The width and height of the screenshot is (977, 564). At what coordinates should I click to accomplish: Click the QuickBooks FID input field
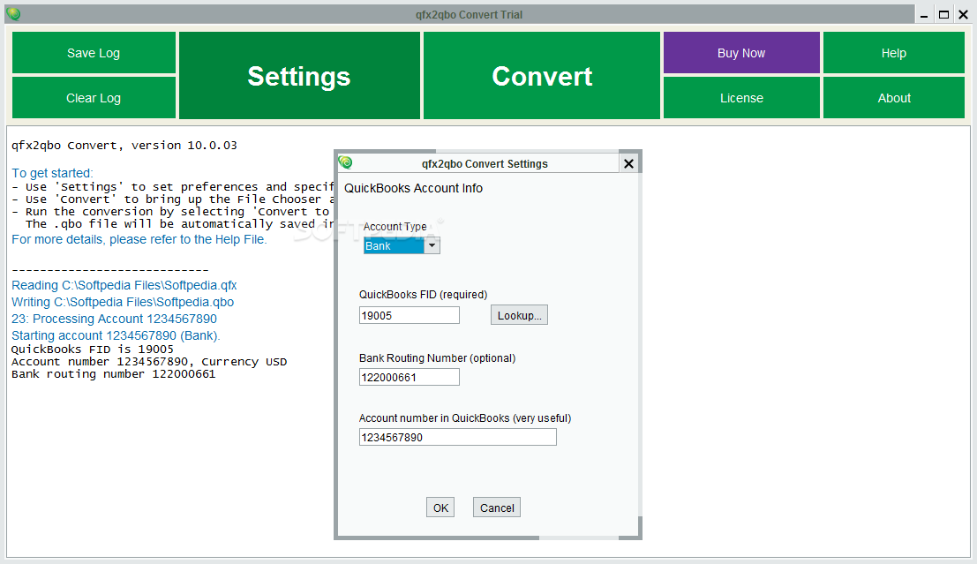pyautogui.click(x=409, y=315)
